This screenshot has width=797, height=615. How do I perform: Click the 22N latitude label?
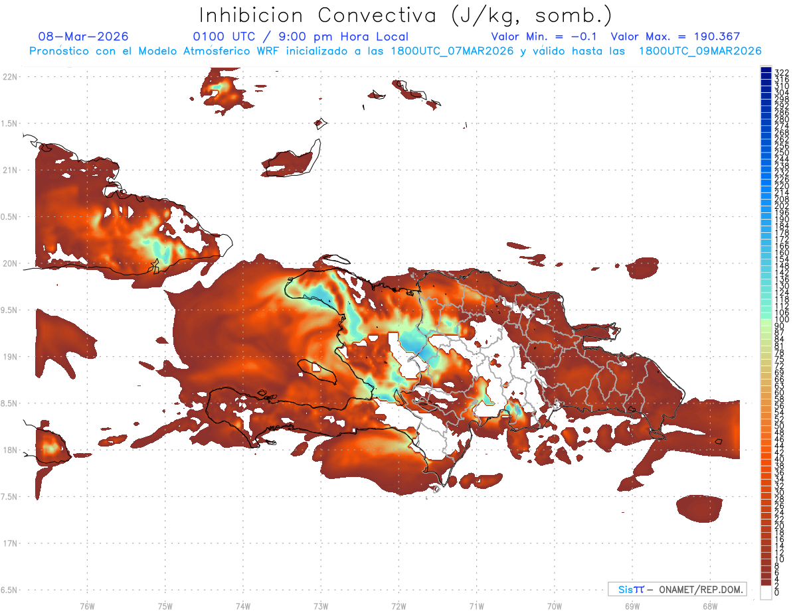tap(9, 77)
